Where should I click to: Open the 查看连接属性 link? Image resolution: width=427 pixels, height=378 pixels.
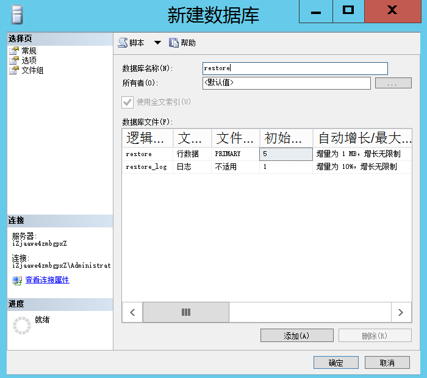click(47, 280)
